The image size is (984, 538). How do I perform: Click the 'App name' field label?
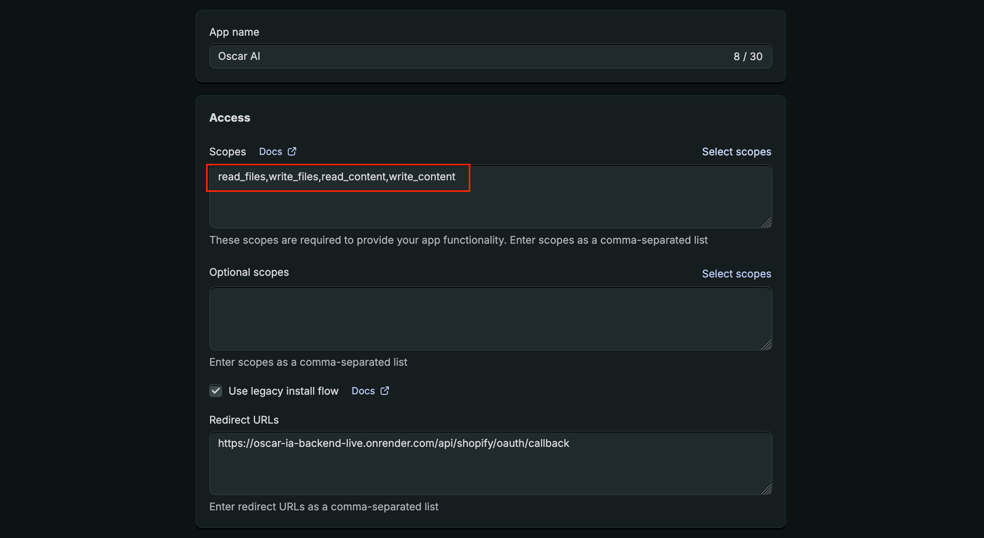click(234, 32)
